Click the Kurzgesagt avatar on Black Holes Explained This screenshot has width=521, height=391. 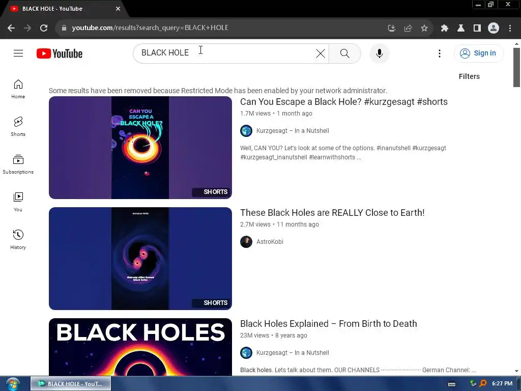tap(246, 353)
